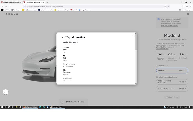Open Turbolader Ausbau bookmark

click(x=46, y=10)
